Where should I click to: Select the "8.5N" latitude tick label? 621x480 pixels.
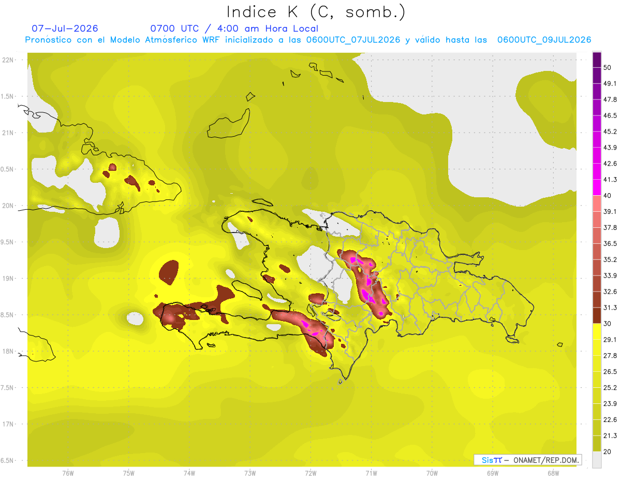(x=8, y=315)
